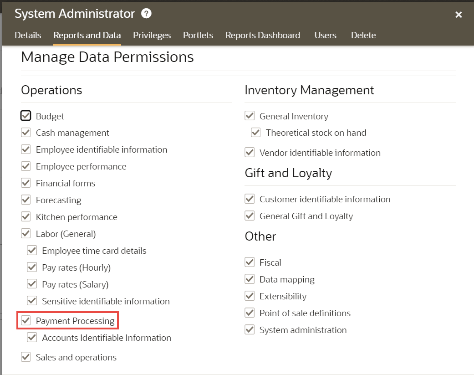
Task: Select the Users tab
Action: tap(326, 35)
